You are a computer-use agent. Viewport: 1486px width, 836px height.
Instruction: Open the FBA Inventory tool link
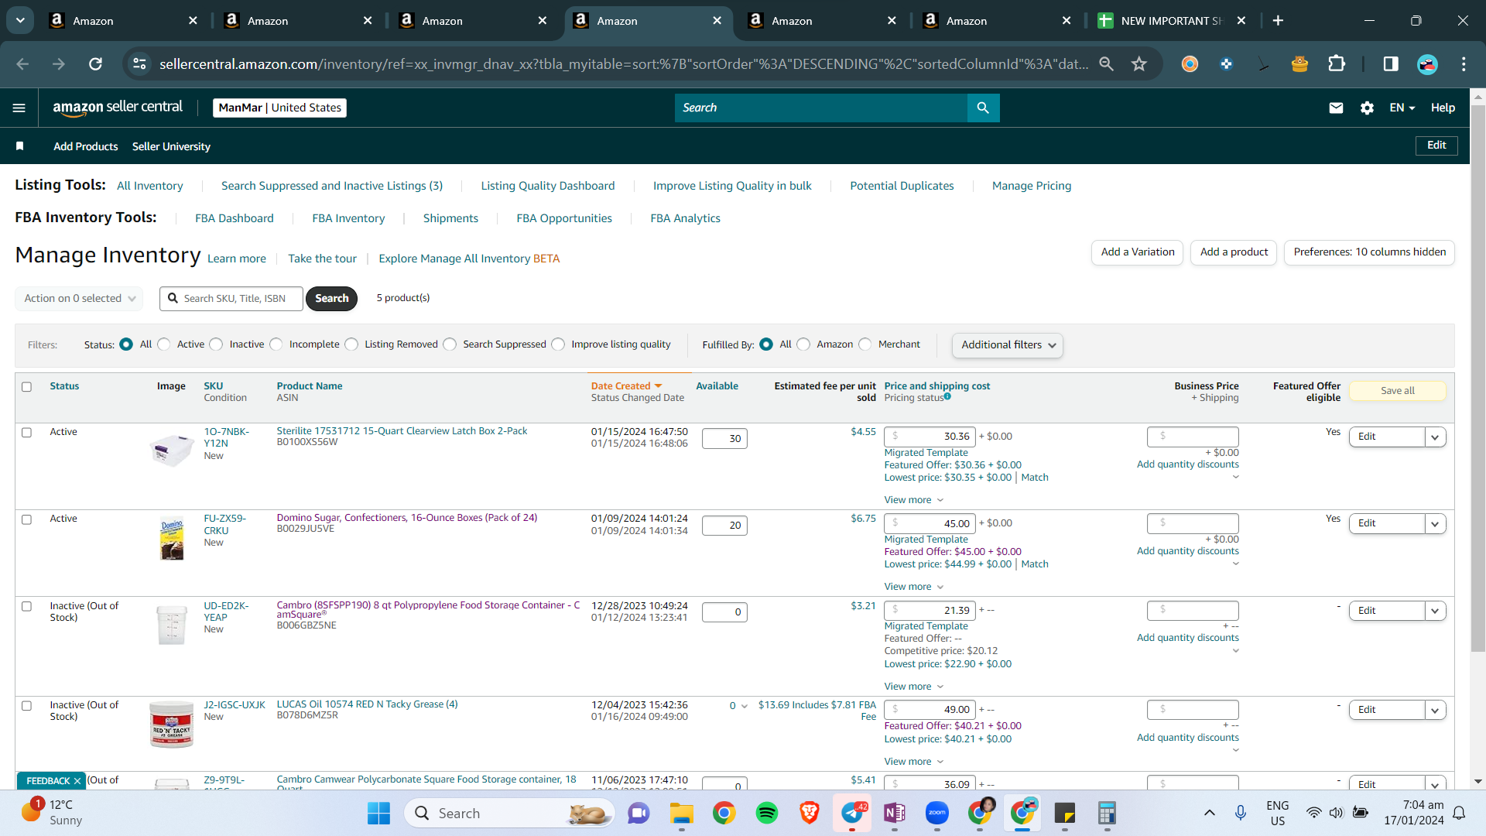pos(348,218)
